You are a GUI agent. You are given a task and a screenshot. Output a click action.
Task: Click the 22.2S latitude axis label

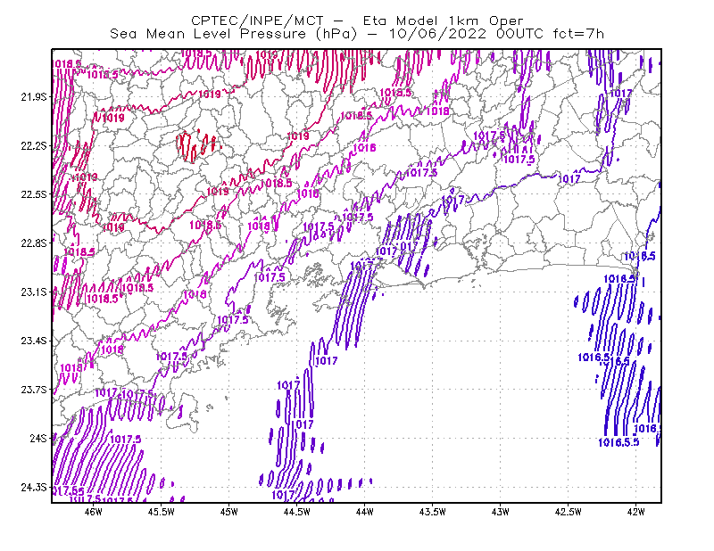click(34, 145)
